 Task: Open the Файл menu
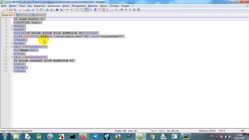point(4,6)
